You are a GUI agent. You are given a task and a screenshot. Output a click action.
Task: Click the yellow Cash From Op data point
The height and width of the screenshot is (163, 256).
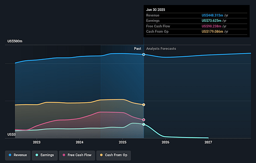[144, 105]
